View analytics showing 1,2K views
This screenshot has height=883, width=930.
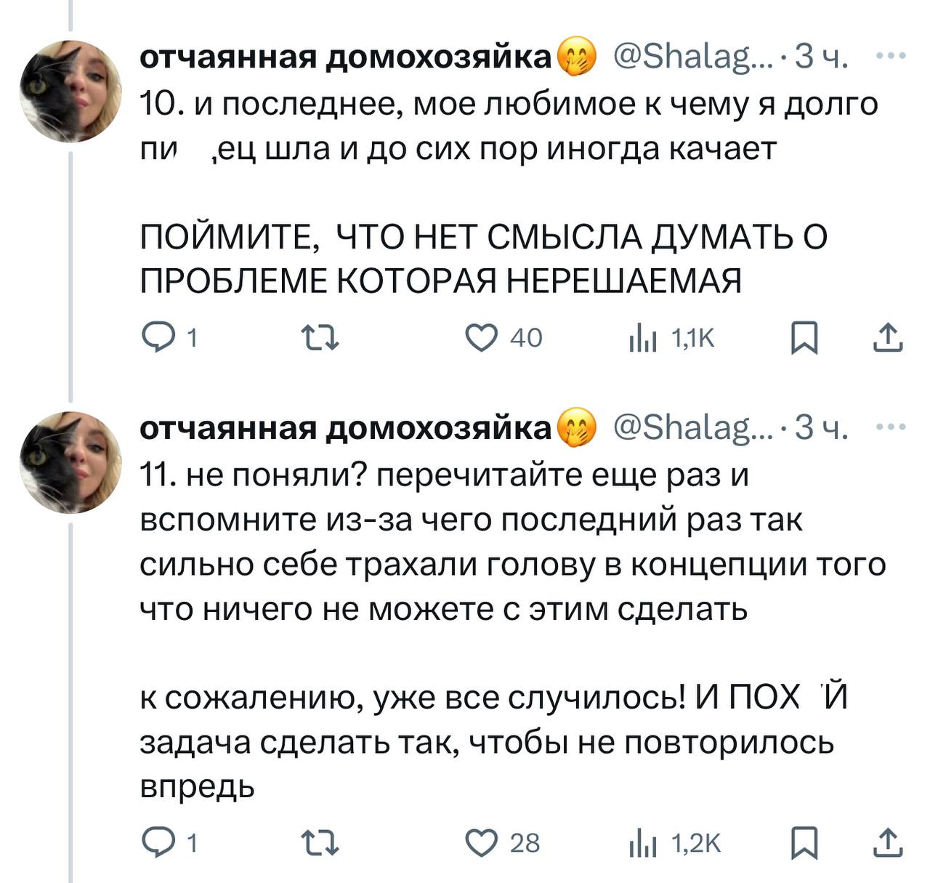click(642, 842)
